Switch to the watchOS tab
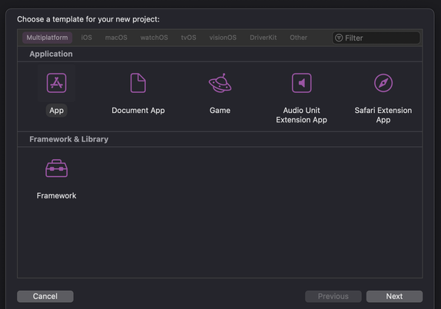 point(154,38)
